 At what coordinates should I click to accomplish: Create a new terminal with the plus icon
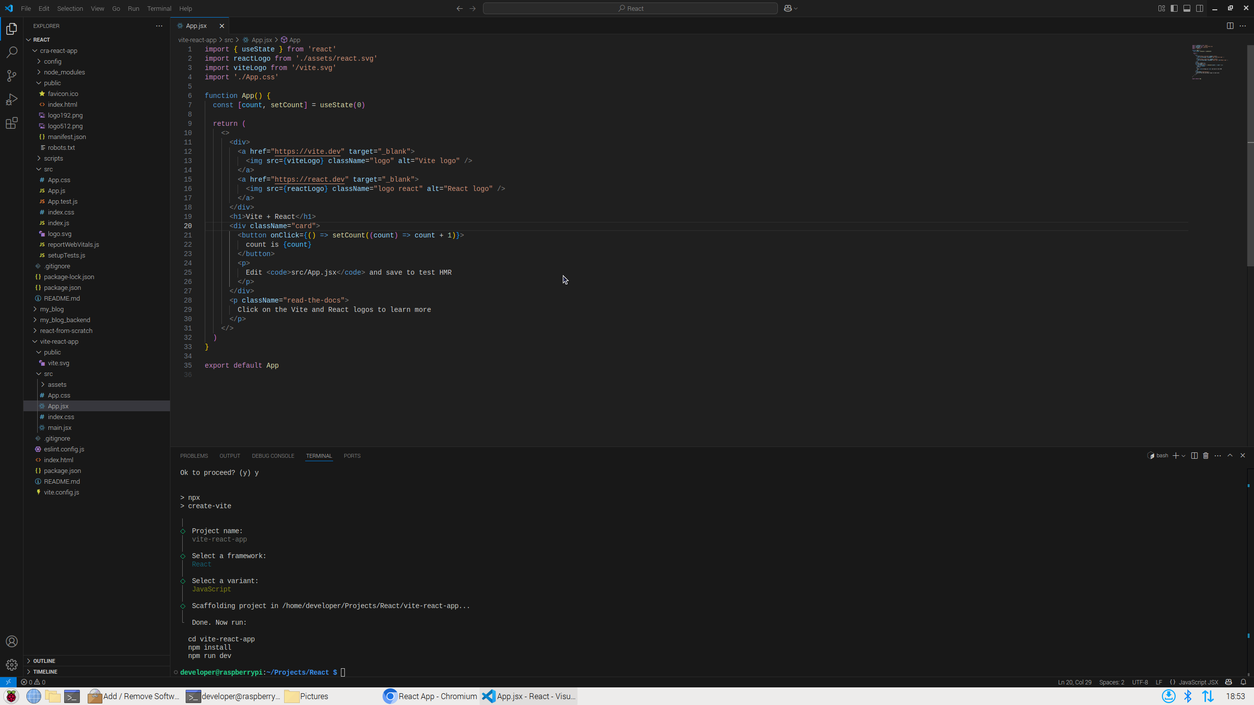point(1176,456)
